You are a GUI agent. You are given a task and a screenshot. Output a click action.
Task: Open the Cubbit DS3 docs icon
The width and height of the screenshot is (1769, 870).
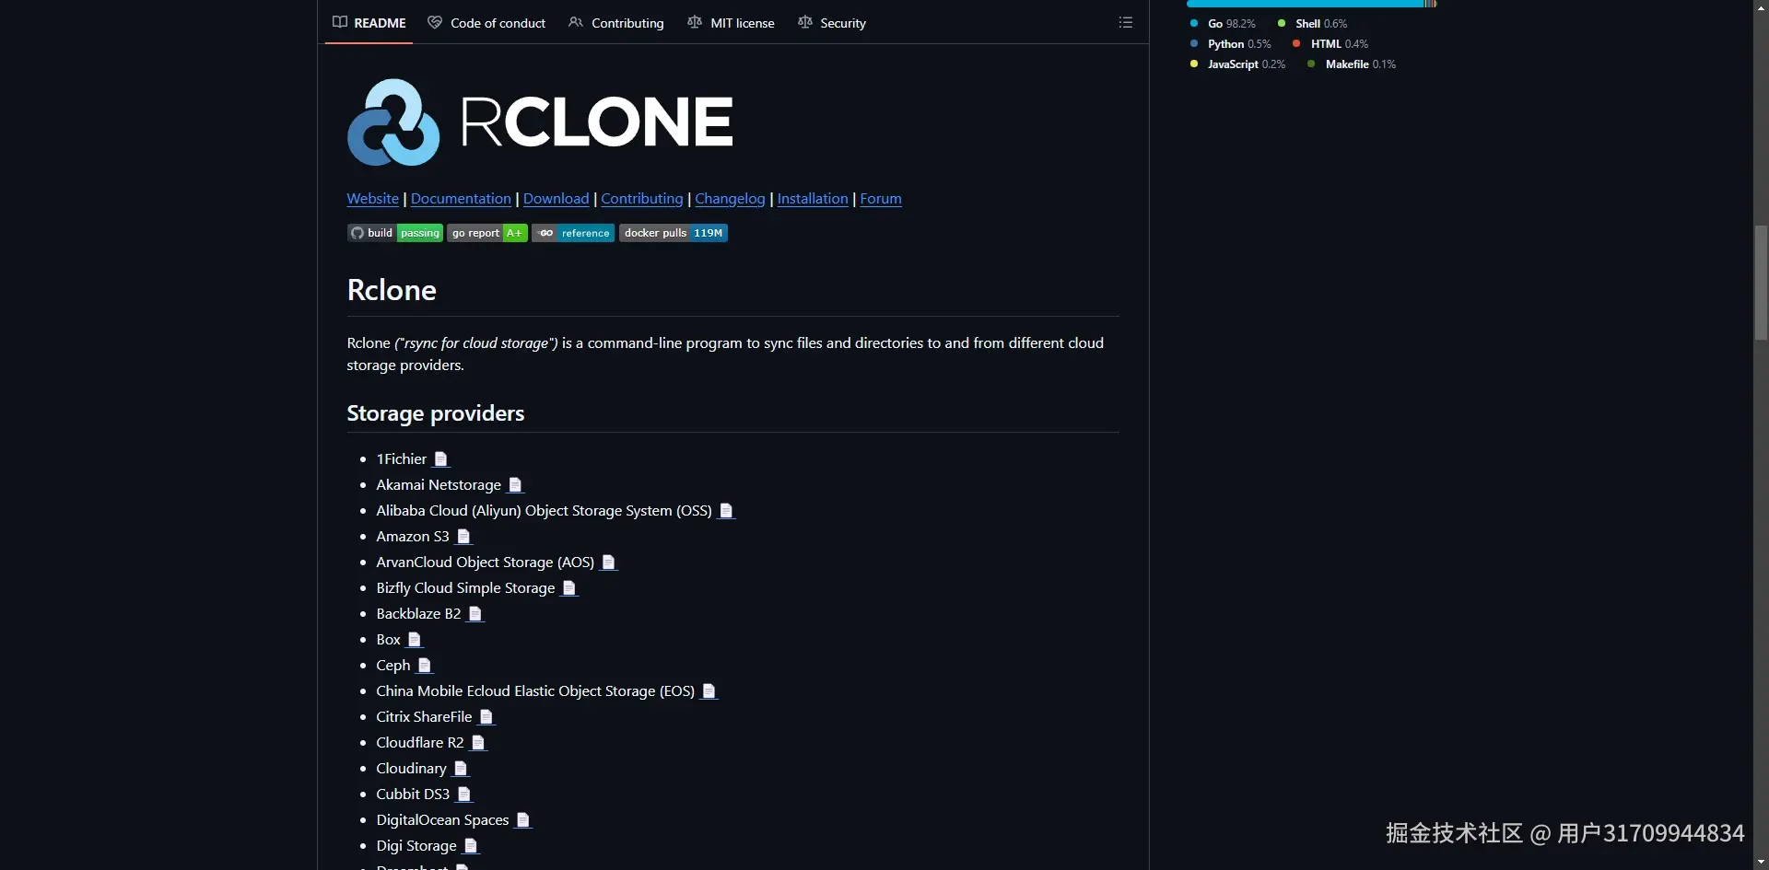464,795
